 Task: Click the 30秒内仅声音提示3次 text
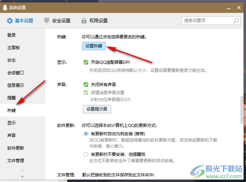(110, 100)
